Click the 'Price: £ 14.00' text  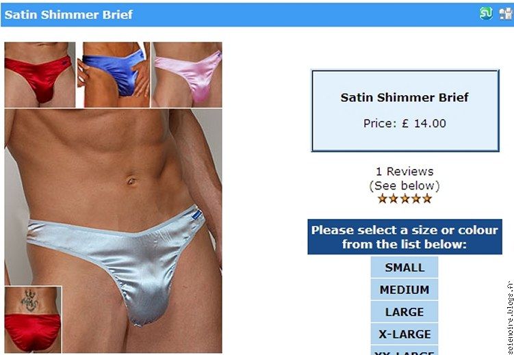[404, 124]
